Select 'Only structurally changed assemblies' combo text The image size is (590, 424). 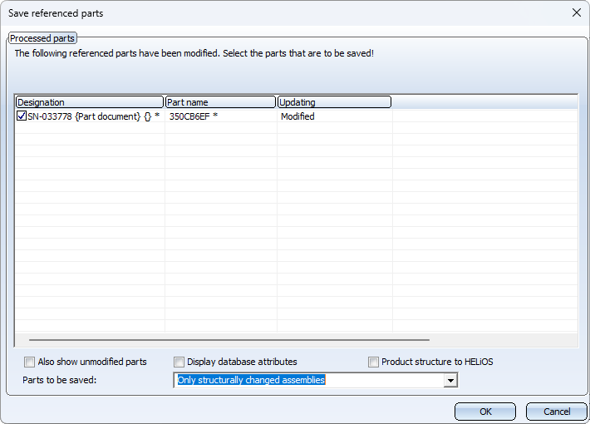251,380
